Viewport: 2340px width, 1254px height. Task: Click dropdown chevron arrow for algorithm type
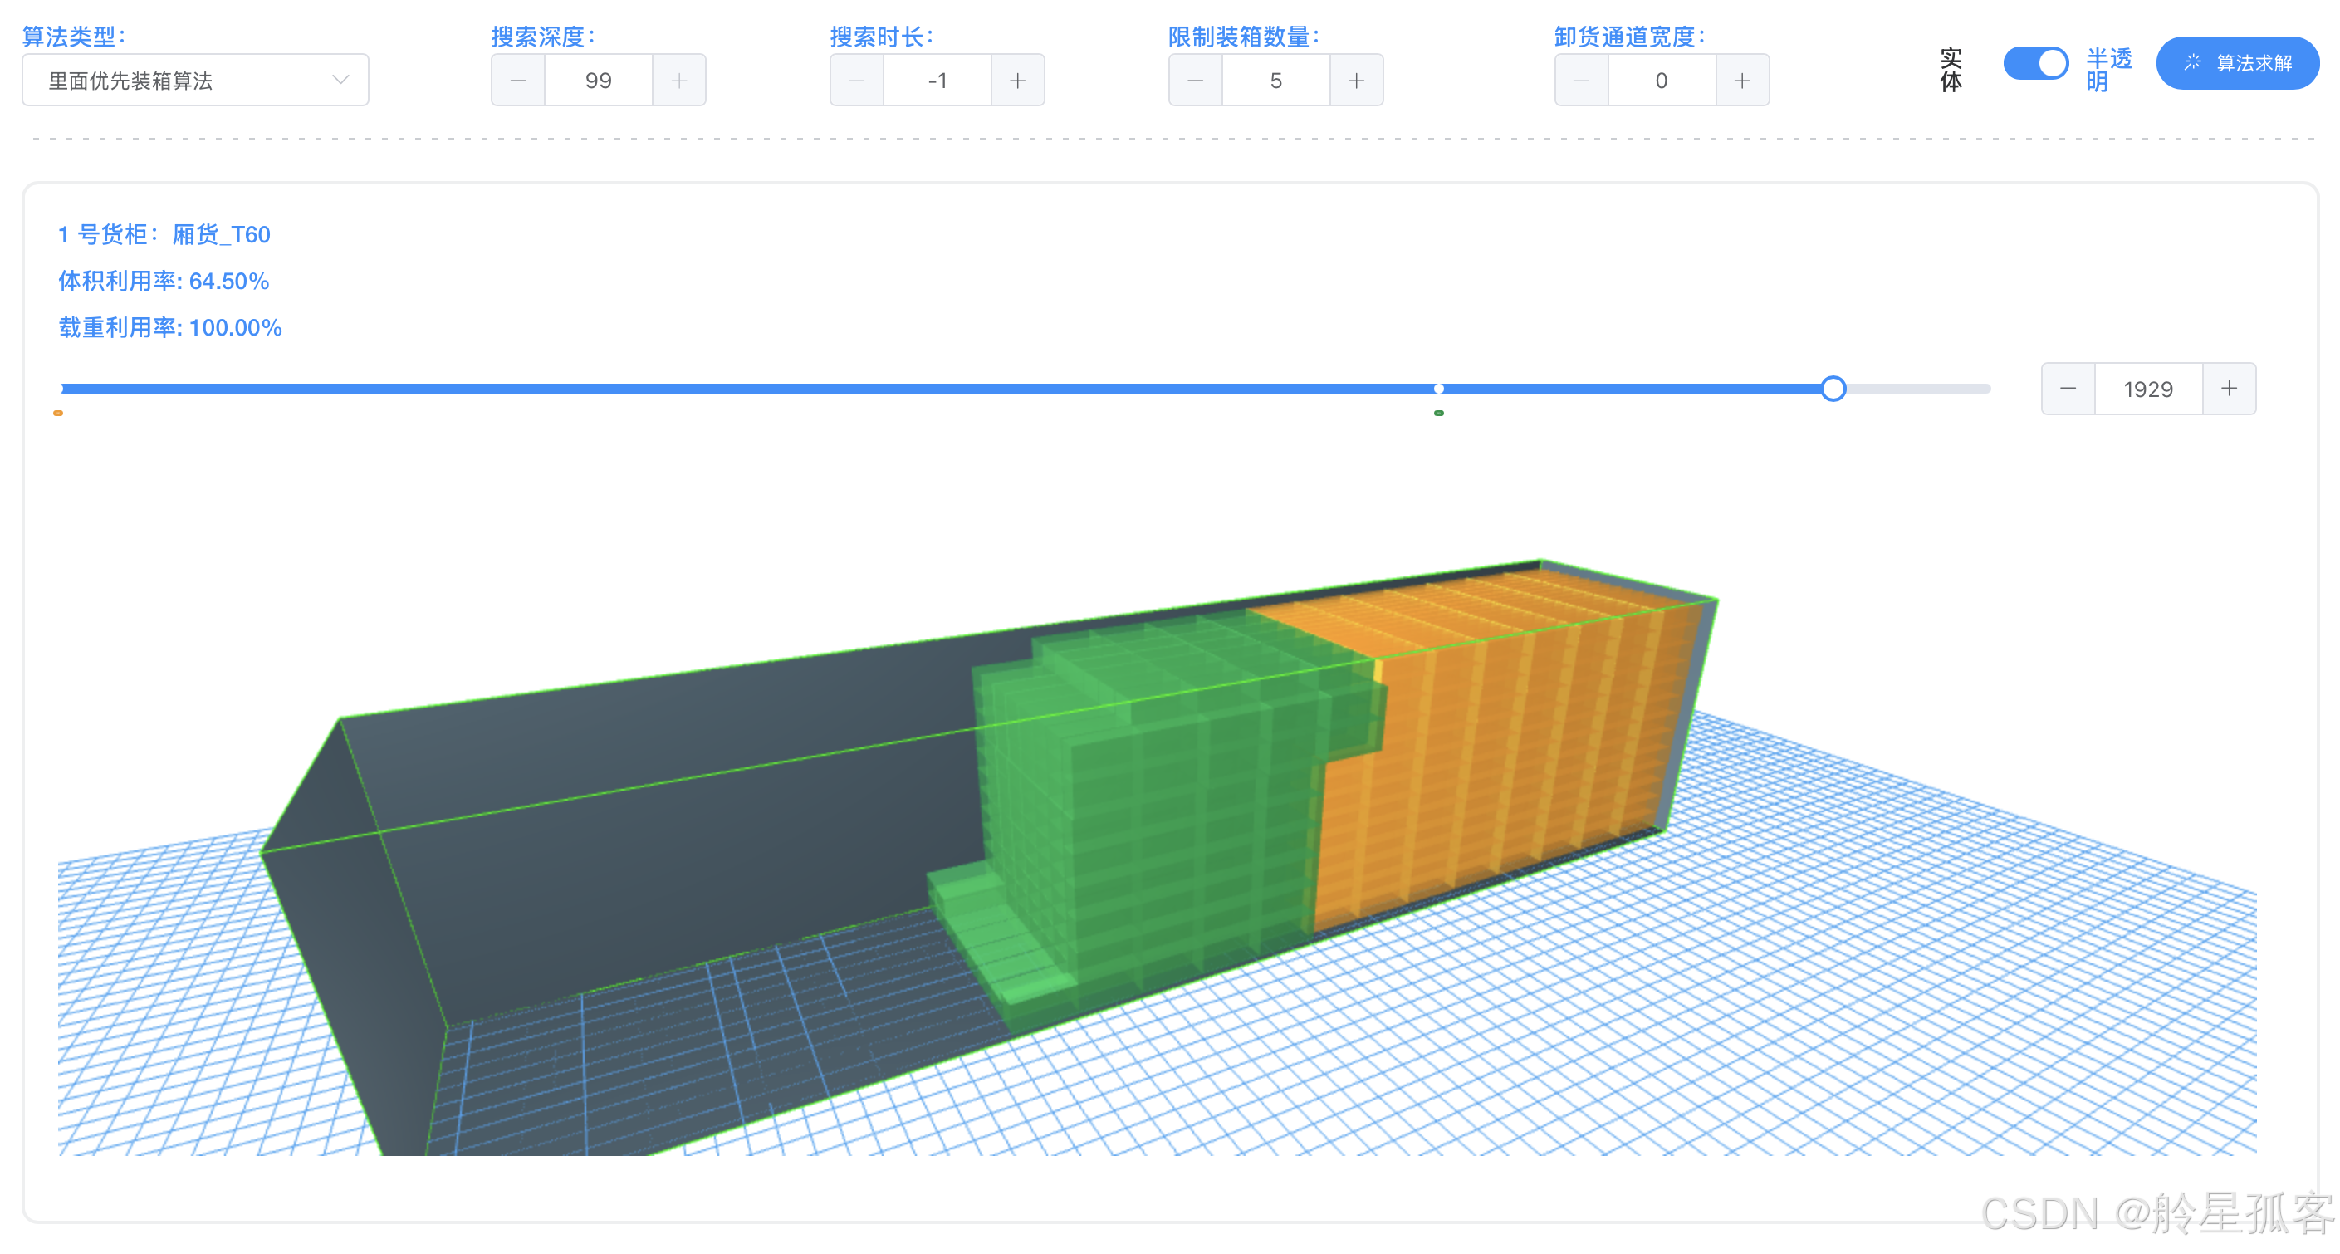(340, 80)
